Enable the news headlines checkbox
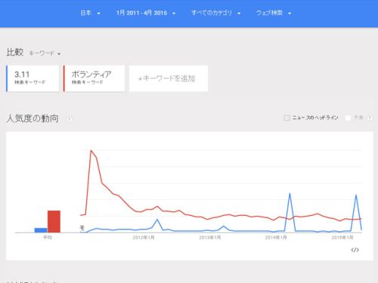378x283 pixels. (x=287, y=118)
